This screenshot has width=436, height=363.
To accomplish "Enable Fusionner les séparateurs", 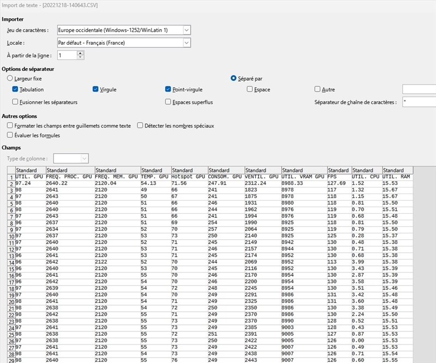I will 15,102.
